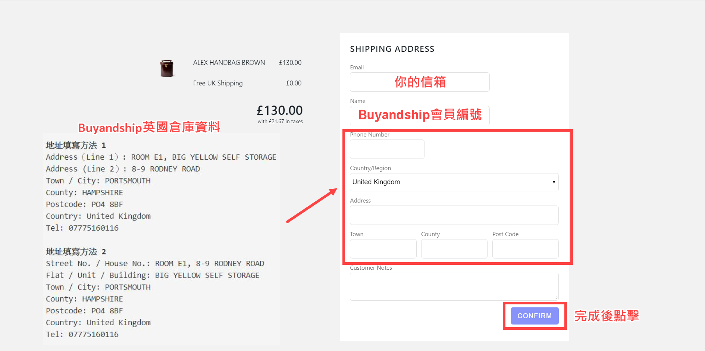Click the Email input field
705x351 pixels.
419,82
